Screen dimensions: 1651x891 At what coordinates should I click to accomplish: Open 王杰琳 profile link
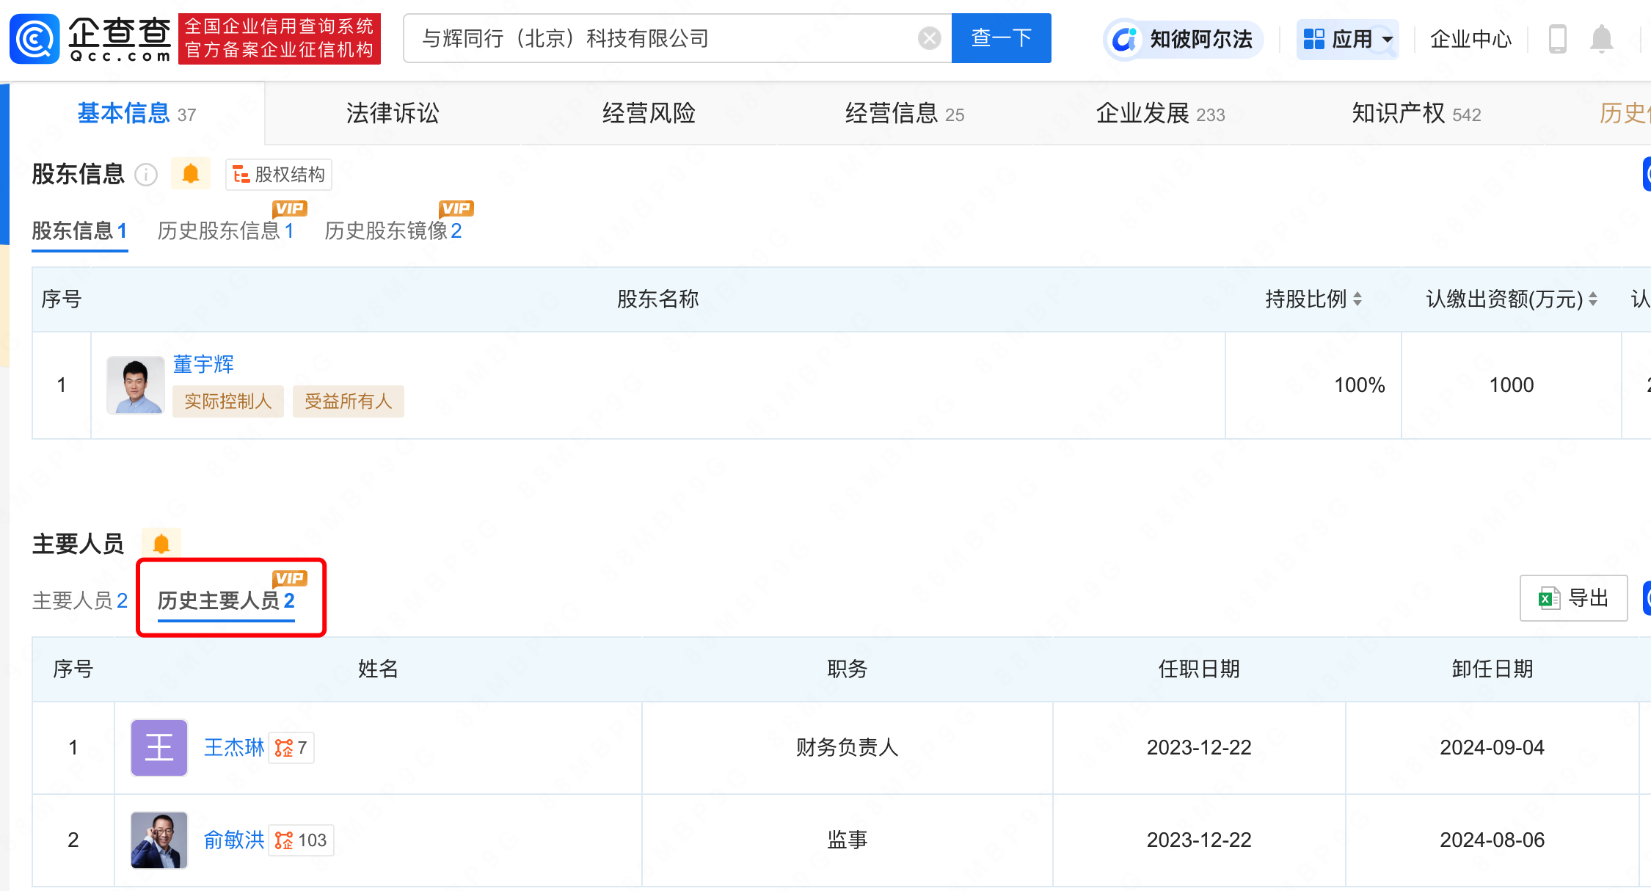point(234,748)
